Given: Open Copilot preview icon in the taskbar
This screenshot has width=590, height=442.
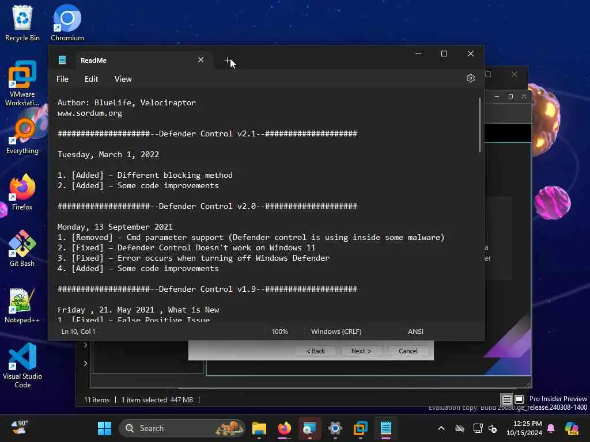Looking at the screenshot, I should click(572, 428).
